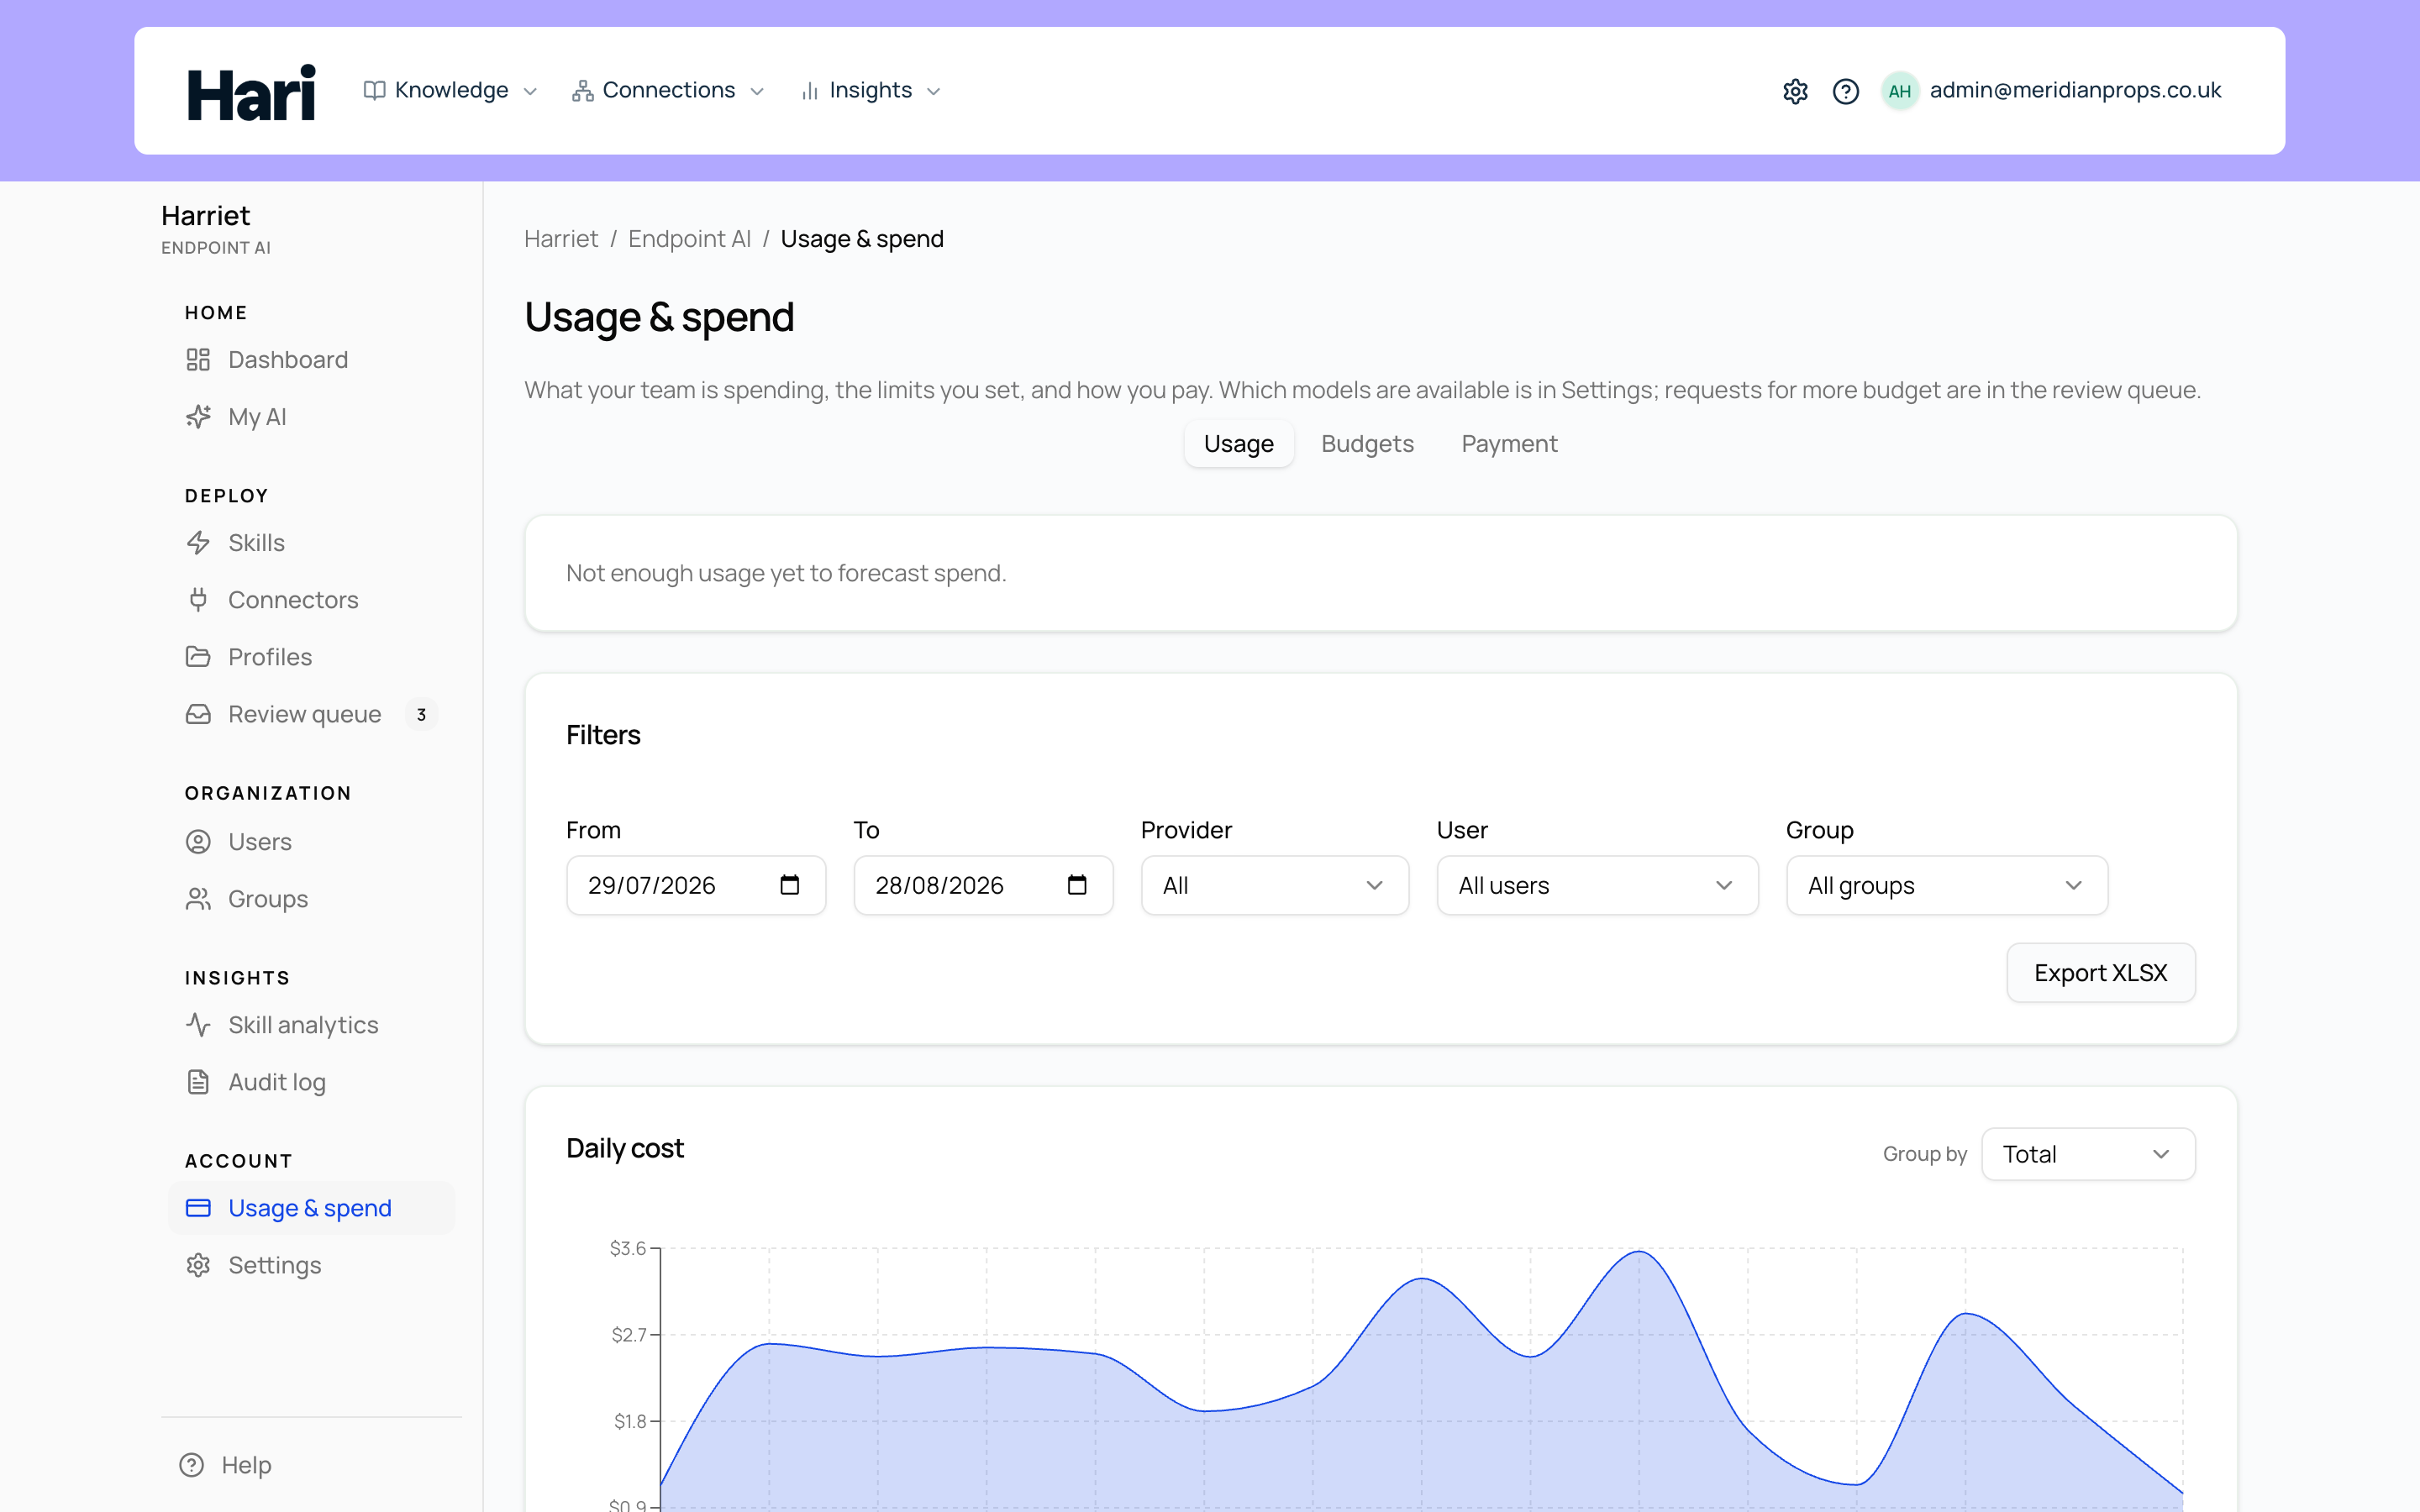
Task: Click the Hari logo
Action: point(251,92)
